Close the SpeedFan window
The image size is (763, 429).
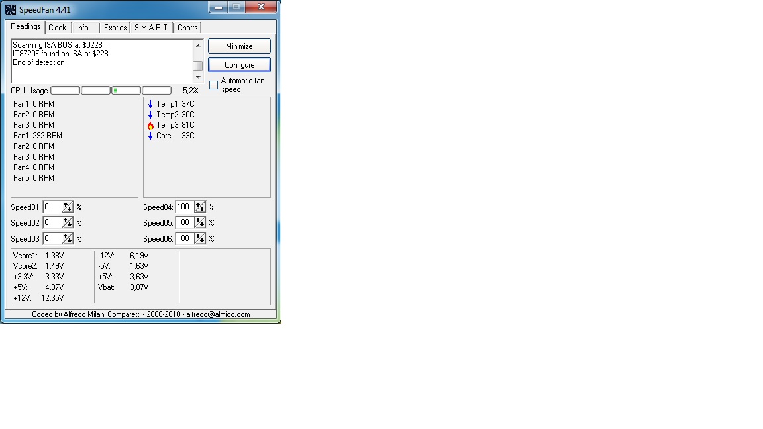tap(262, 7)
